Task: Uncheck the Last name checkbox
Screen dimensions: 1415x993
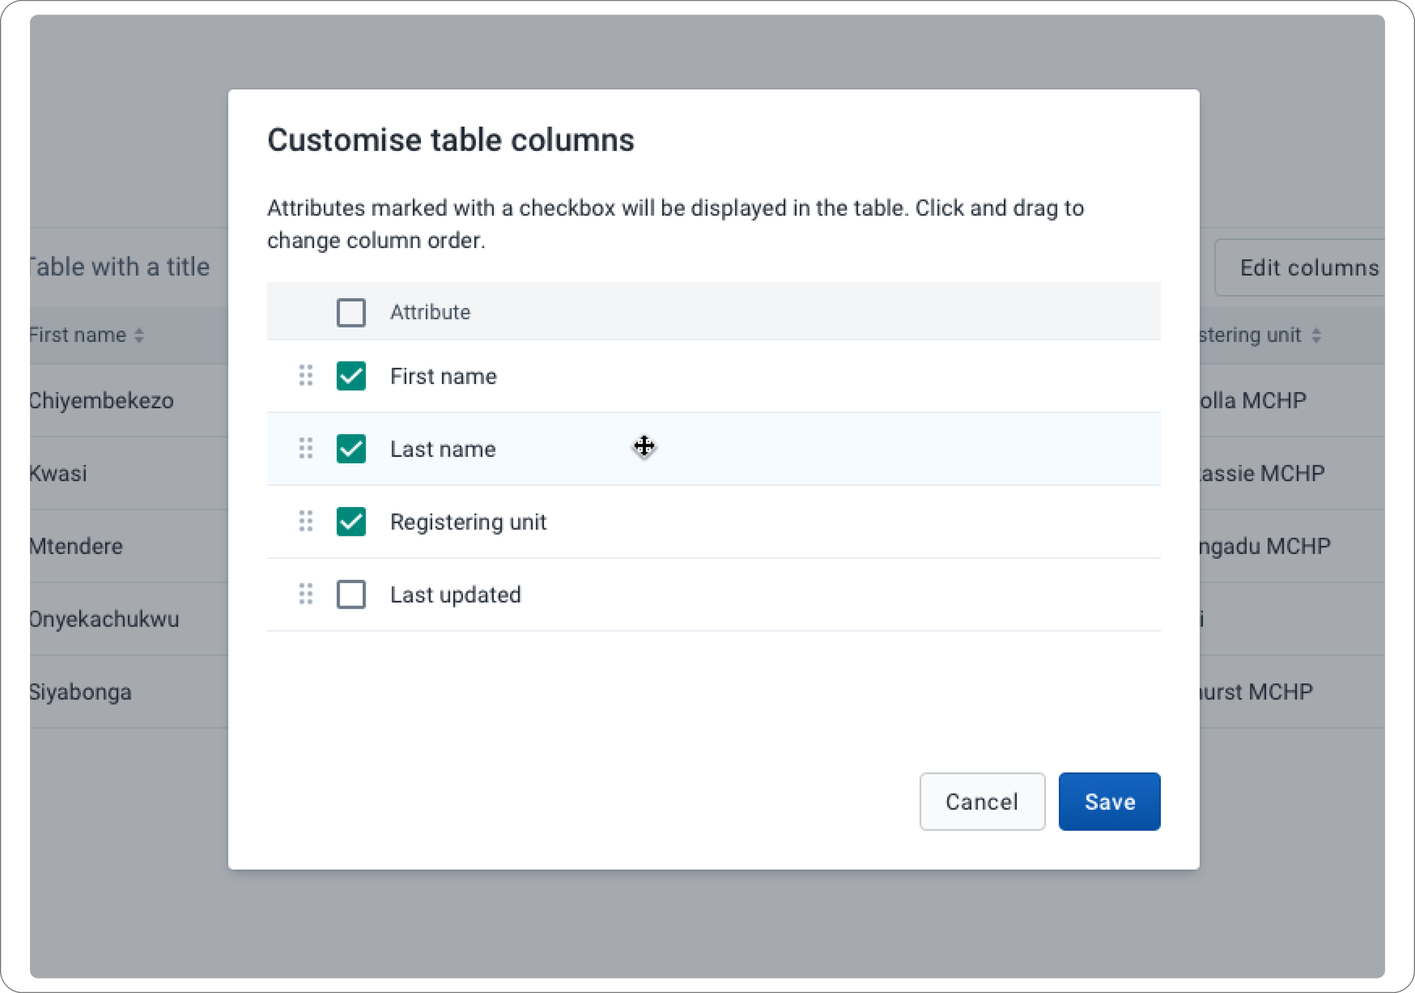Action: [351, 449]
